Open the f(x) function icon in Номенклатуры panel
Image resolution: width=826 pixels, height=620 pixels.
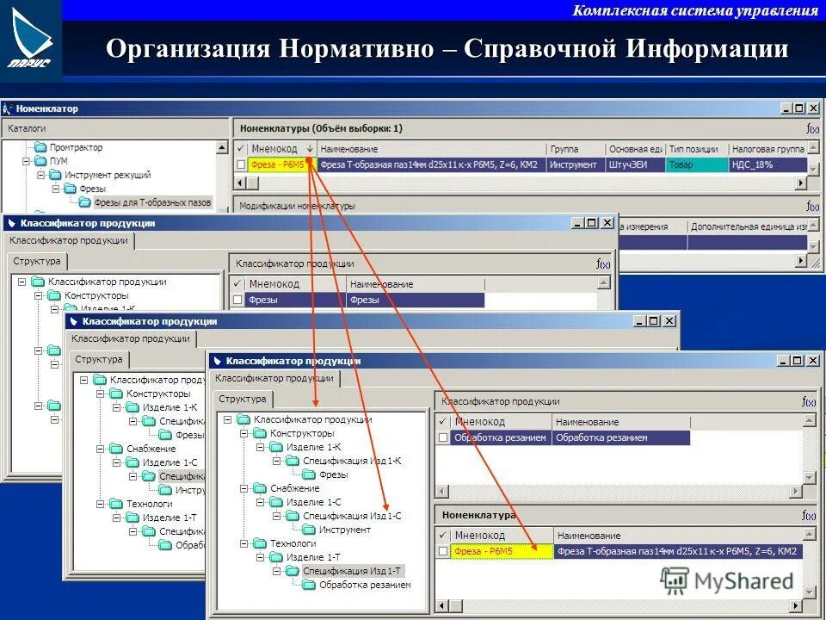click(x=810, y=127)
